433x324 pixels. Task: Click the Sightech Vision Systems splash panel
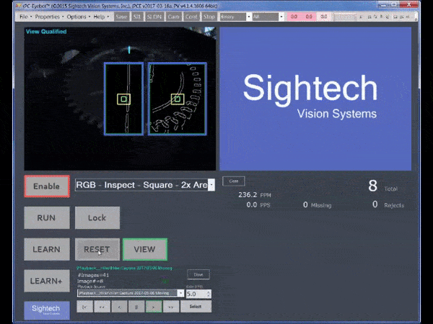click(x=315, y=99)
